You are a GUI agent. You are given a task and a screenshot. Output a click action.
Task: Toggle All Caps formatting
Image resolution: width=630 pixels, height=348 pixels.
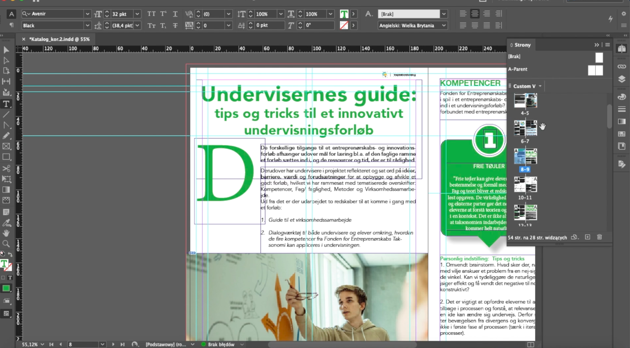152,14
